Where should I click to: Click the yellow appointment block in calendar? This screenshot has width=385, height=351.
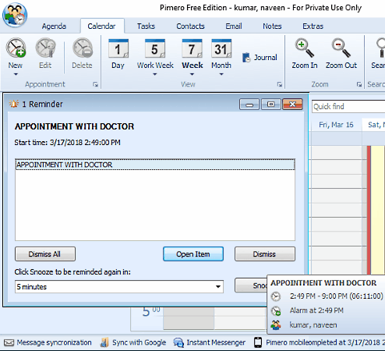(378, 210)
